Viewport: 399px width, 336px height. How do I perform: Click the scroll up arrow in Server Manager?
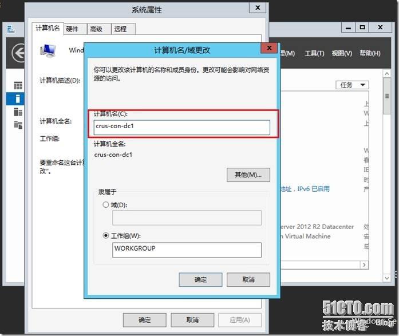click(x=387, y=73)
